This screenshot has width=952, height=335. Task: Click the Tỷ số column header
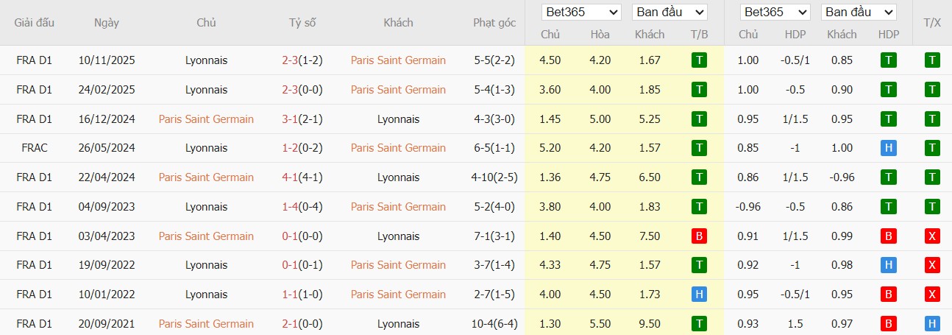pyautogui.click(x=302, y=23)
